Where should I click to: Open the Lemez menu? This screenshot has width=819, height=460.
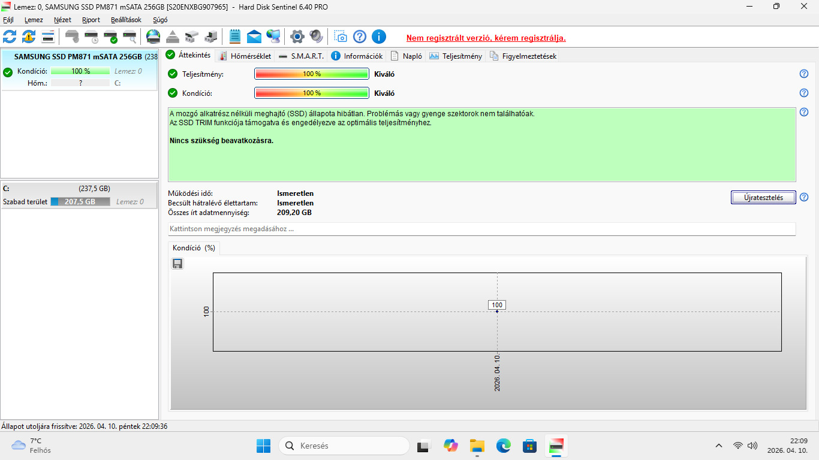click(34, 20)
